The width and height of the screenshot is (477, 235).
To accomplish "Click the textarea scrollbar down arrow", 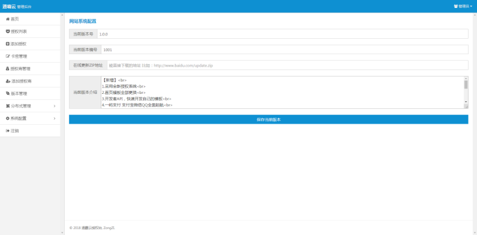I will [466, 102].
